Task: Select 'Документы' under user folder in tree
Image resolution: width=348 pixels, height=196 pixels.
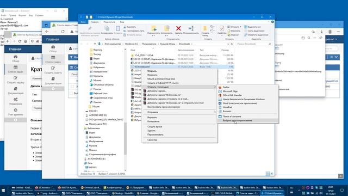Action: click(x=99, y=63)
